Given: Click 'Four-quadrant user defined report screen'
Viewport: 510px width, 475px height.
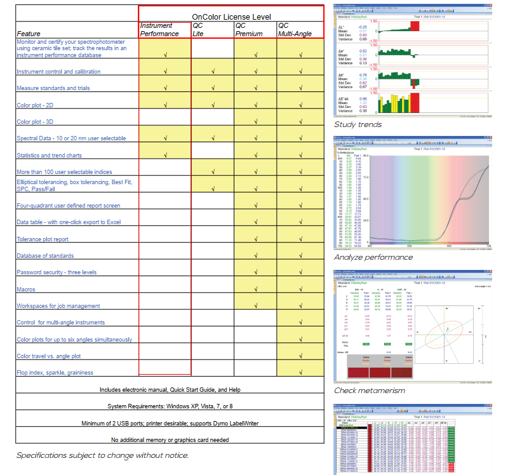Looking at the screenshot, I should 69,206.
